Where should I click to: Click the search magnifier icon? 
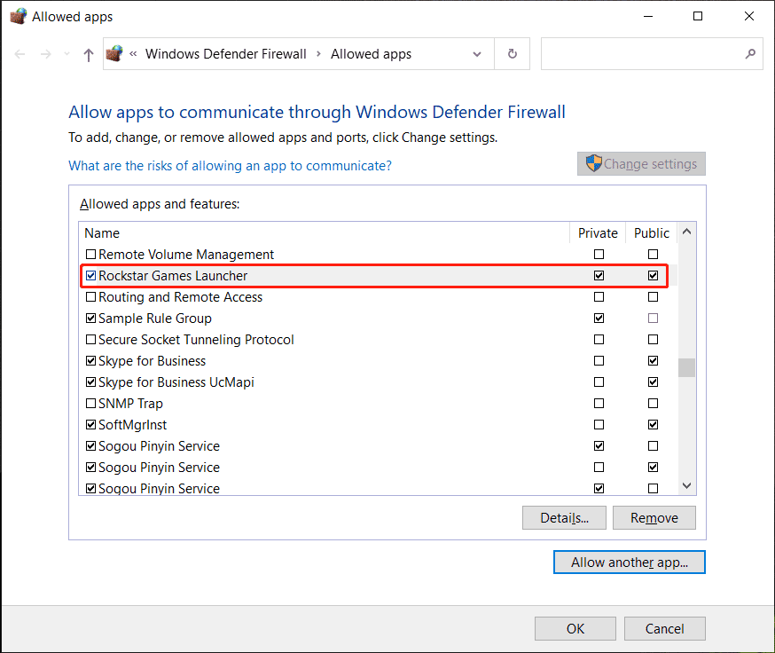tap(750, 54)
